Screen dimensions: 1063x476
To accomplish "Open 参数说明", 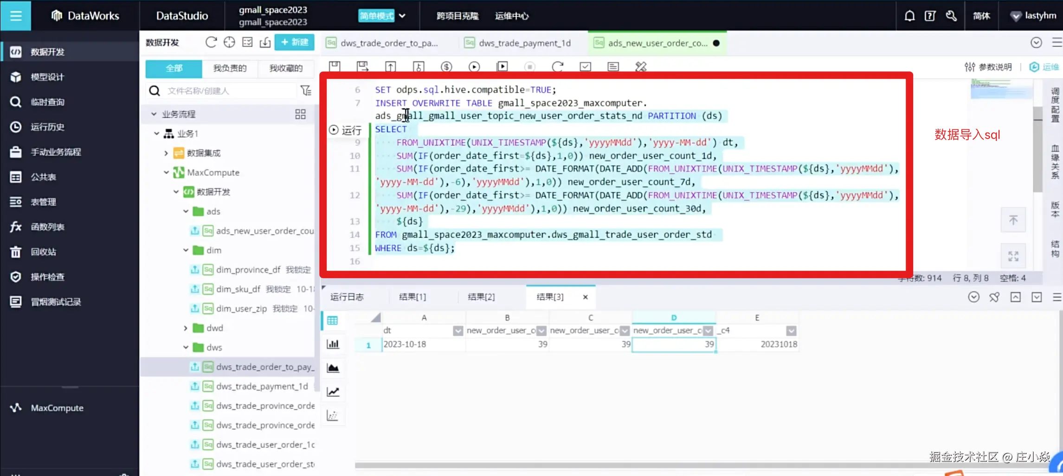I will pos(988,67).
